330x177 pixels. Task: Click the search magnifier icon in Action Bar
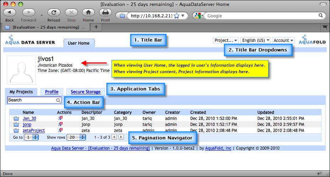(x=58, y=100)
